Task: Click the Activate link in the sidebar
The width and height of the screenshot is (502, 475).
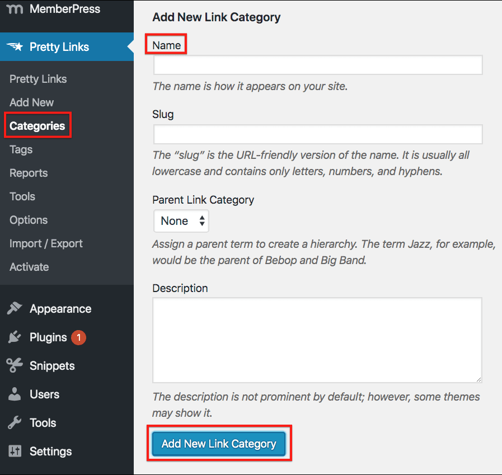Action: point(29,267)
